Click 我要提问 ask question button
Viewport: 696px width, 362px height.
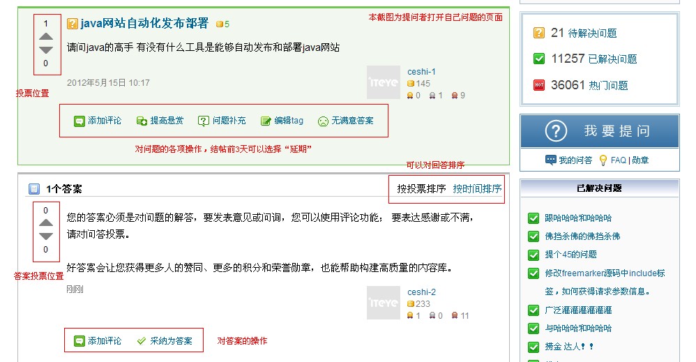pos(600,131)
